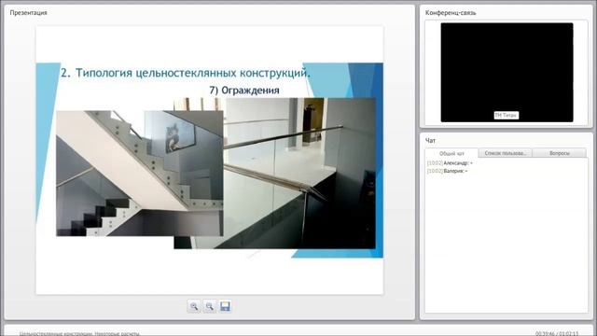Click the Чат panel title
Image resolution: width=597 pixels, height=336 pixels.
pyautogui.click(x=430, y=141)
